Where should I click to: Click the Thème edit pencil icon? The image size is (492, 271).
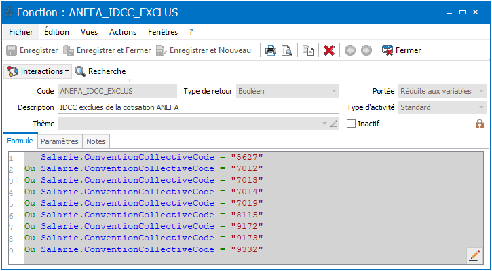tap(334, 124)
